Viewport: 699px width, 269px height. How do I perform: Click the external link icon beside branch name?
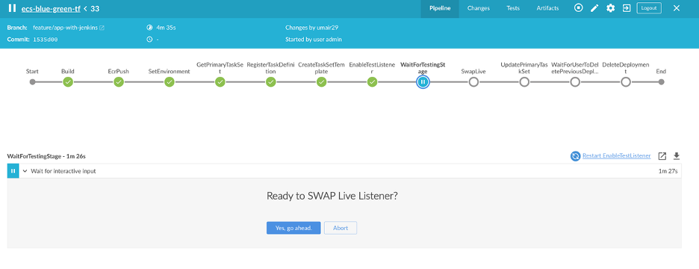pos(102,28)
